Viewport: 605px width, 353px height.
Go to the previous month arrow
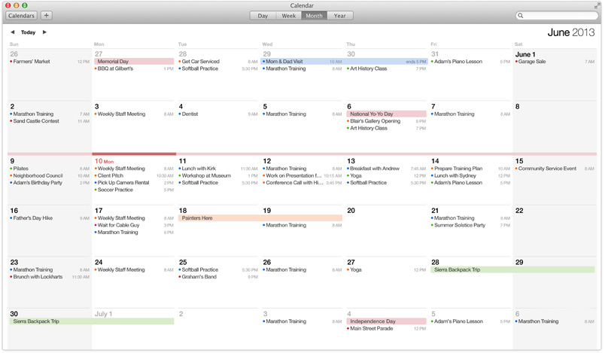tap(12, 32)
